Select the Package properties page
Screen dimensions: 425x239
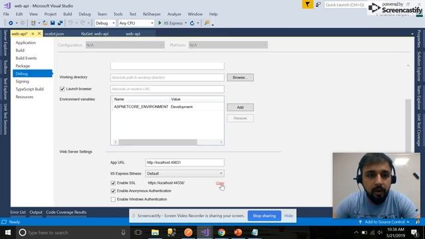pos(23,66)
